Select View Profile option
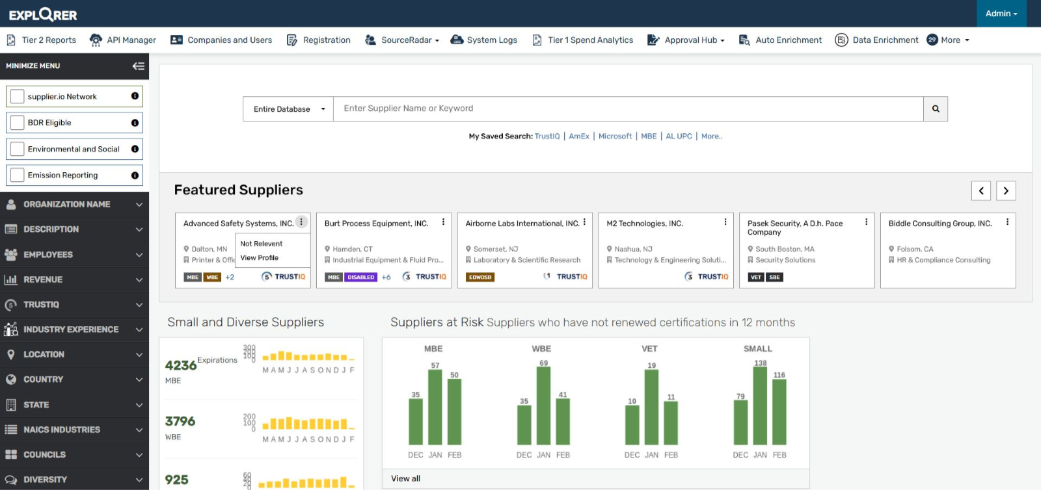The width and height of the screenshot is (1041, 490). pyautogui.click(x=260, y=258)
